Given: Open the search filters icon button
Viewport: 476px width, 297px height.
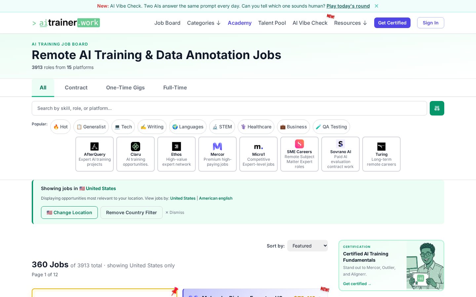Looking at the screenshot, I should point(437,108).
